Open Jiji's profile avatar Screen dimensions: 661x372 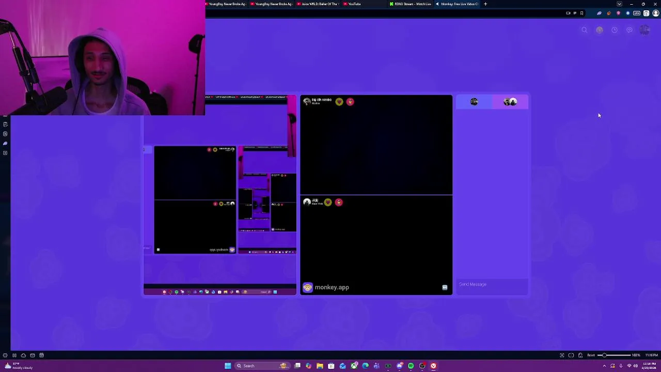click(307, 202)
